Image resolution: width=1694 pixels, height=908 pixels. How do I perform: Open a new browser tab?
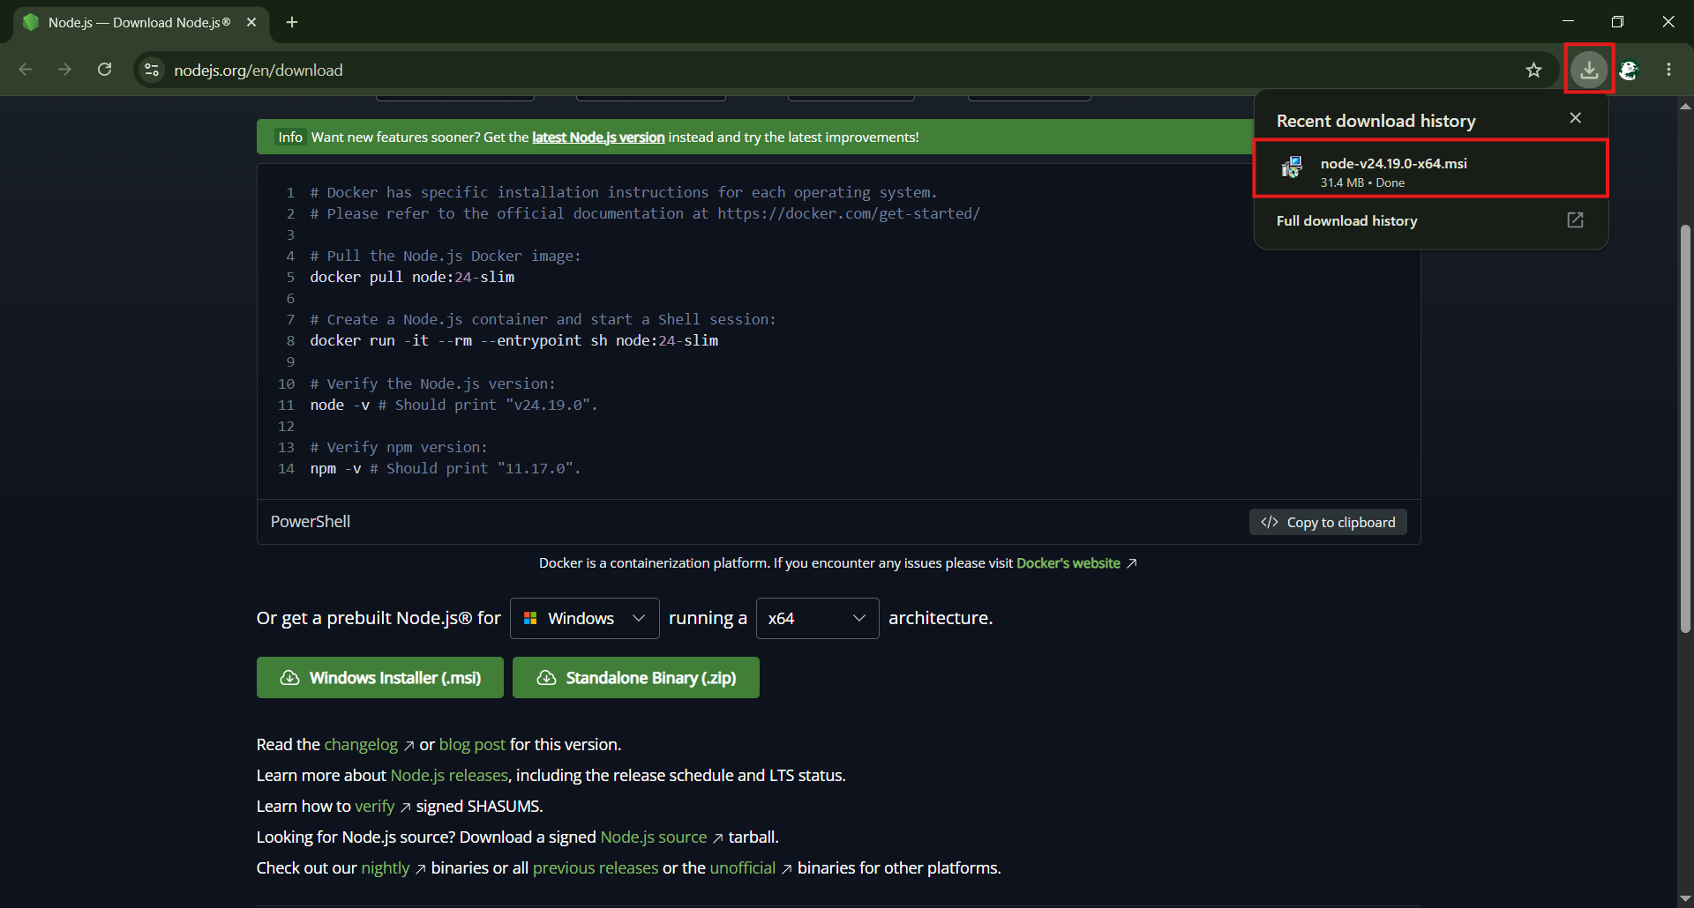[292, 22]
